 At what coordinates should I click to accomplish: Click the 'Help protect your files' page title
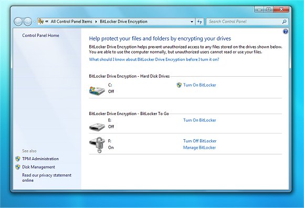160,38
